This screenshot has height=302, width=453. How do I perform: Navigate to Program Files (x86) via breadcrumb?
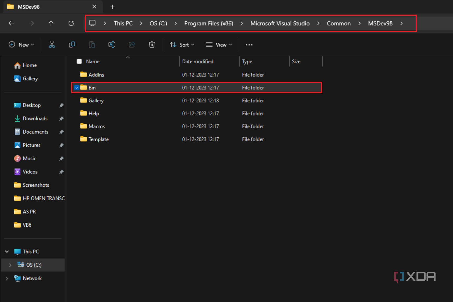tap(208, 23)
